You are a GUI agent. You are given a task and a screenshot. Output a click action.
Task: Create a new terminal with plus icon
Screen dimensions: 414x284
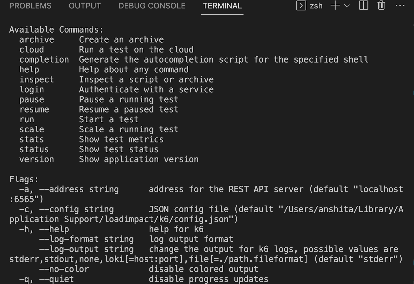pos(335,5)
